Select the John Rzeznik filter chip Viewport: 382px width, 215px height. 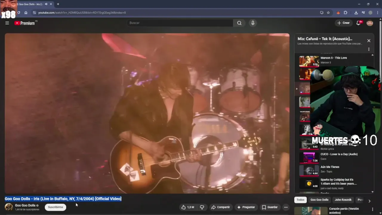tap(343, 200)
